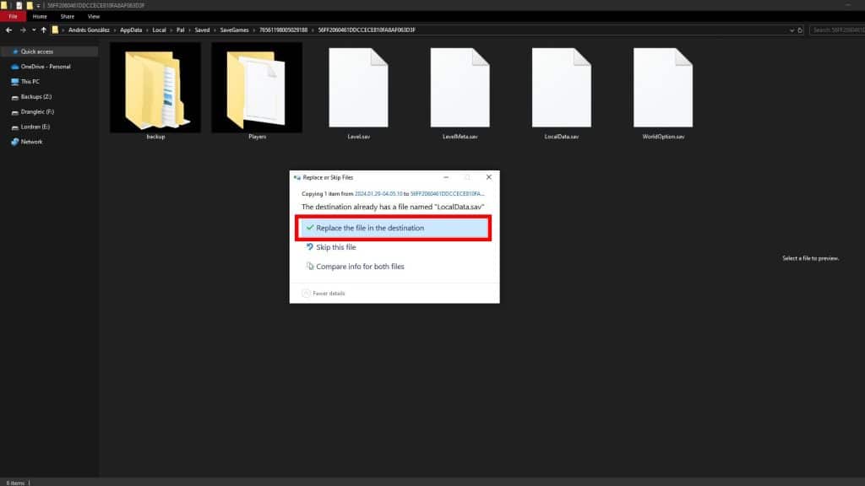Collapse dialog with Fewer details

tap(324, 293)
